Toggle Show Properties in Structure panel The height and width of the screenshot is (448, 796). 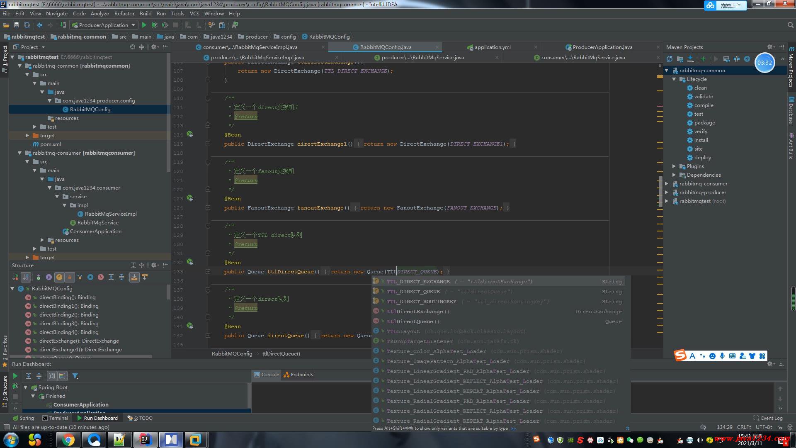[x=49, y=277]
